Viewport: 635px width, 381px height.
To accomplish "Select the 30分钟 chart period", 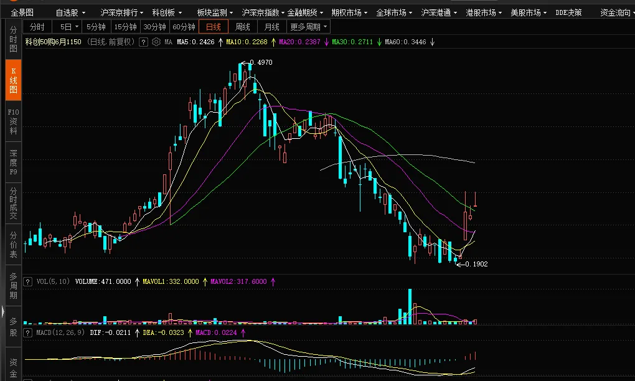I will [x=154, y=27].
